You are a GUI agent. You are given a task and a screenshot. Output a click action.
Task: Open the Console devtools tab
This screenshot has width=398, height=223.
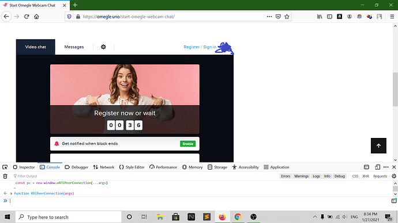(50, 167)
